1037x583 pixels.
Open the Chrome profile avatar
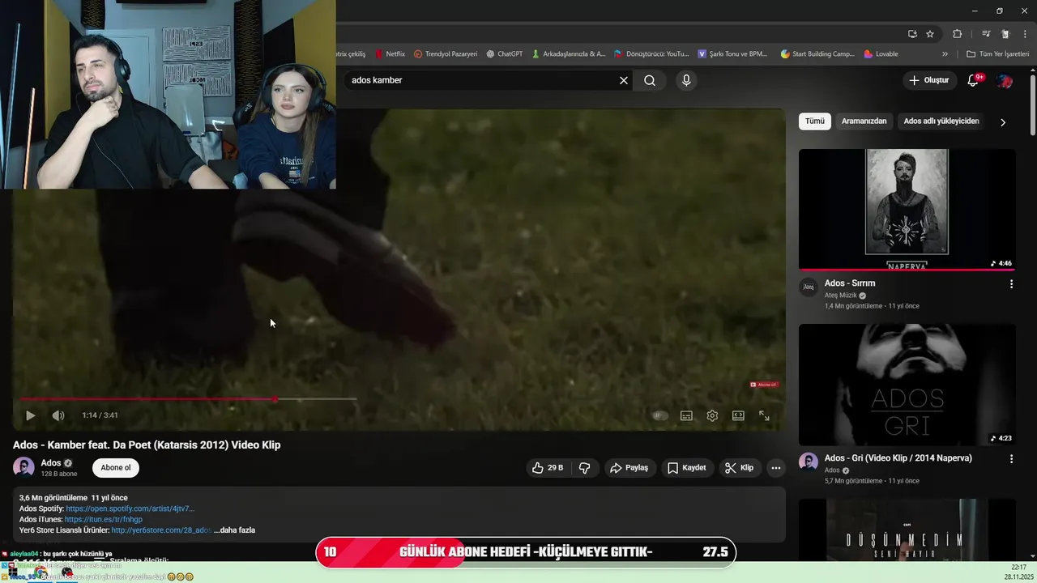(1005, 34)
